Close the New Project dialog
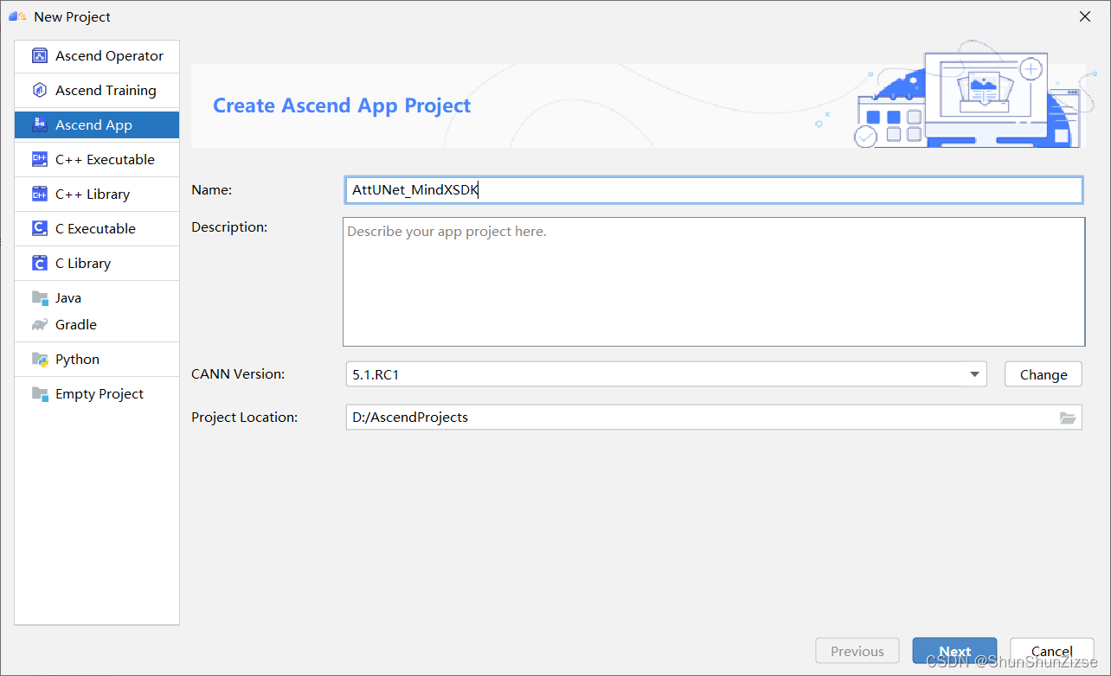The height and width of the screenshot is (676, 1111). click(1085, 16)
